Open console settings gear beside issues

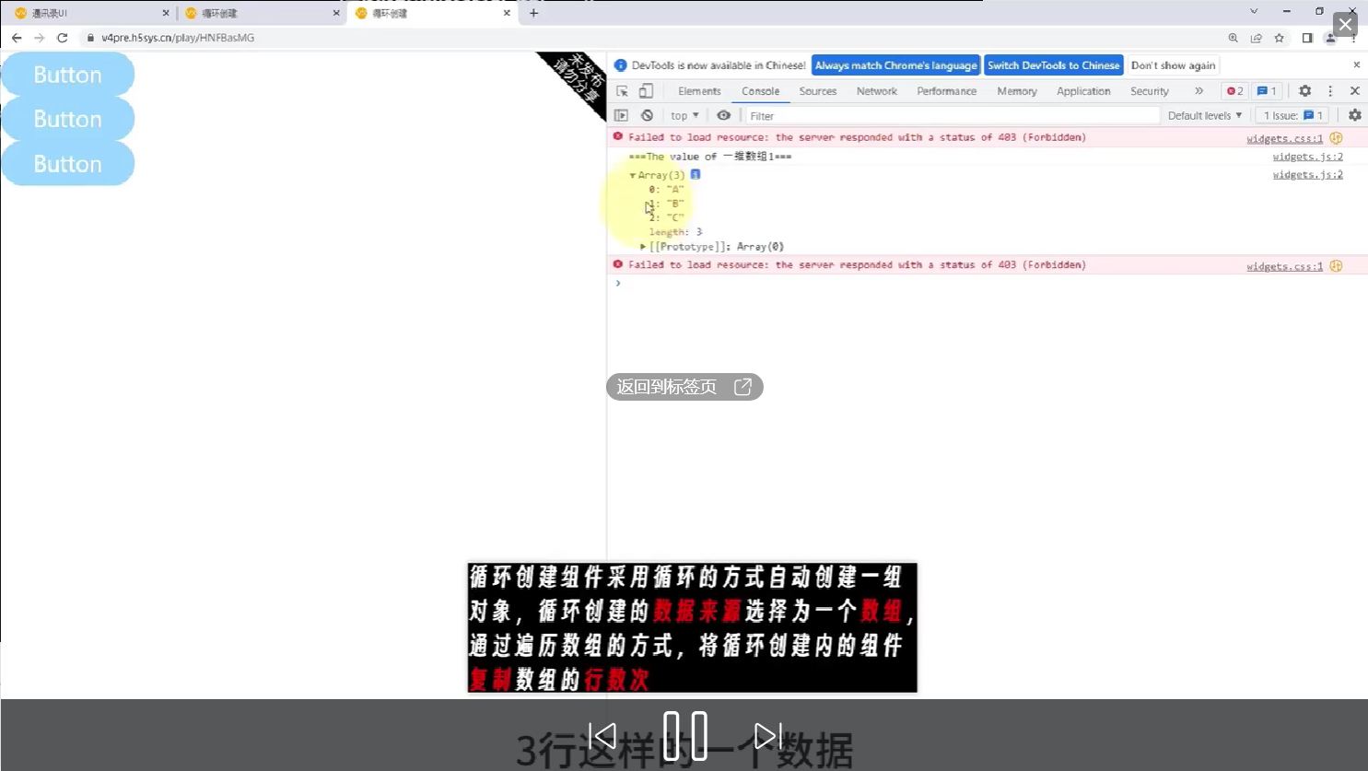pos(1354,115)
